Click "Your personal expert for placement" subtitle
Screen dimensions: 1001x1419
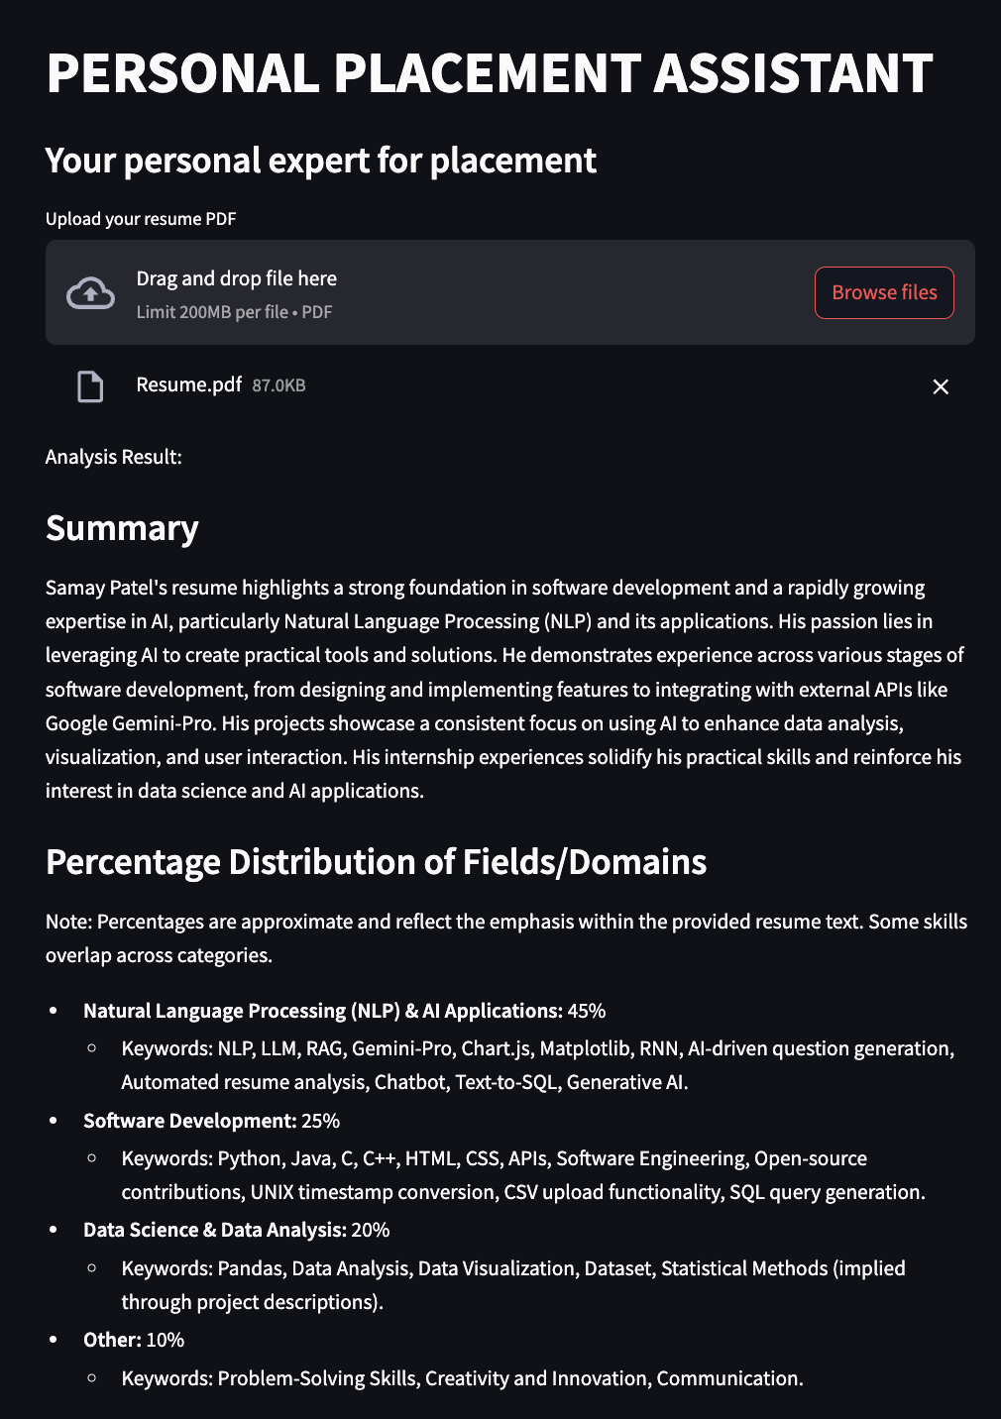(320, 161)
